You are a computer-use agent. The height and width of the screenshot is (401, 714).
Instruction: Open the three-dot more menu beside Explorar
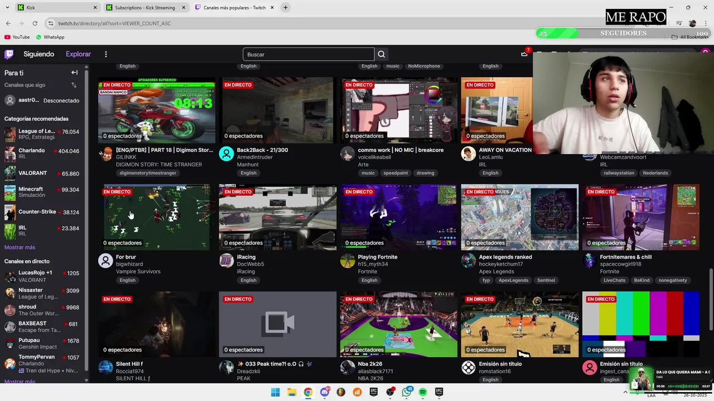point(105,54)
